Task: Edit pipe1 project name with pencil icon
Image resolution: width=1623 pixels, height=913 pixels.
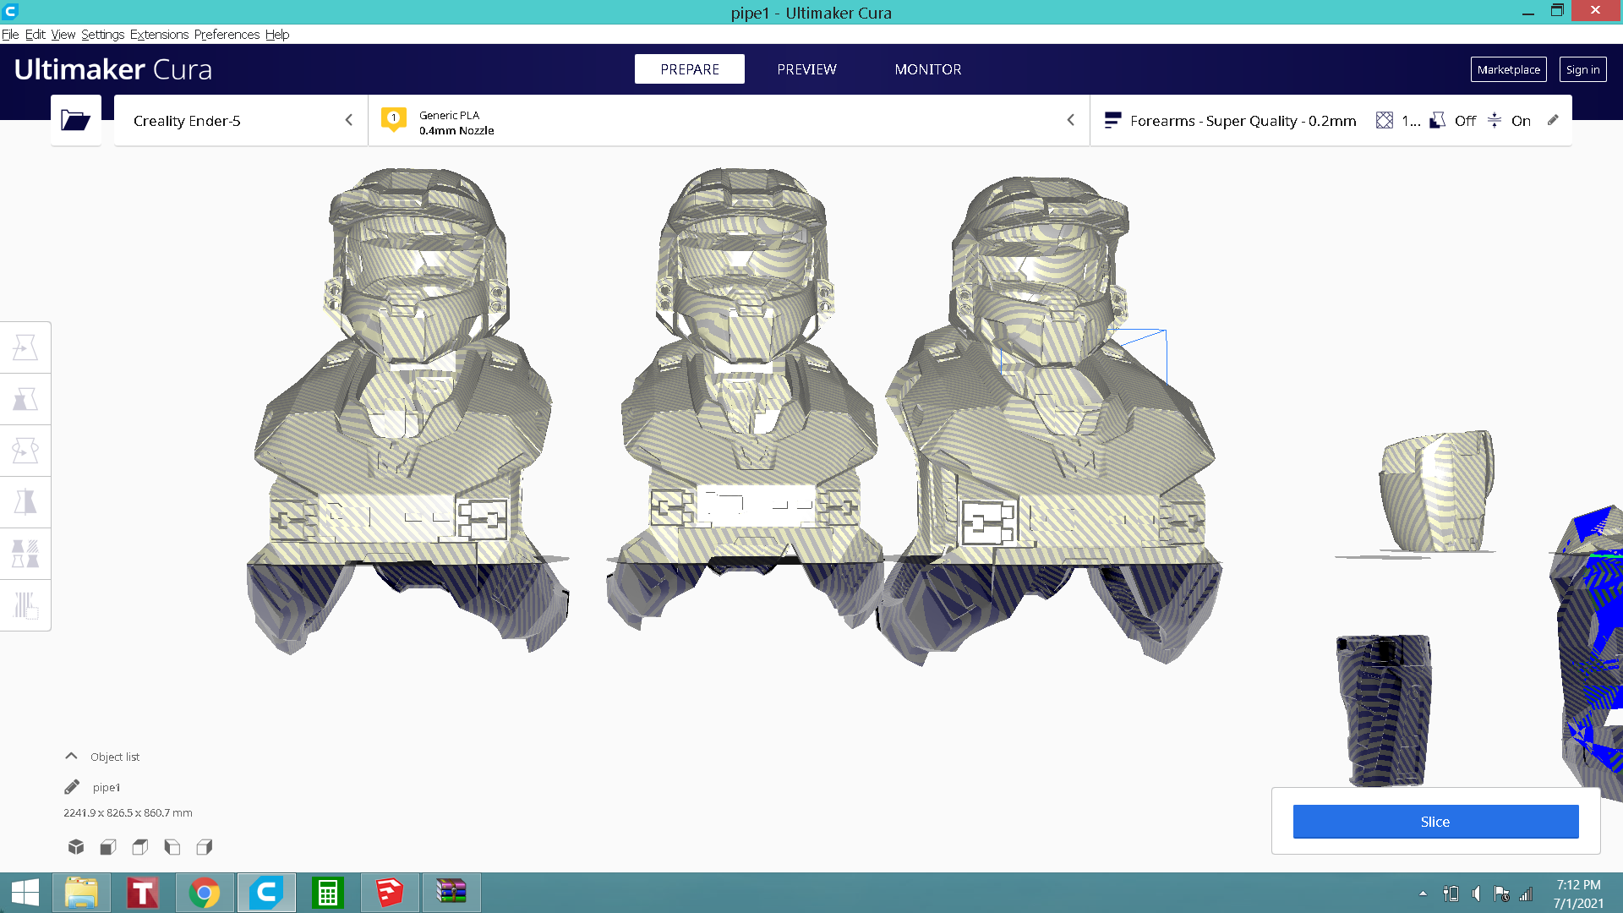Action: (x=72, y=787)
